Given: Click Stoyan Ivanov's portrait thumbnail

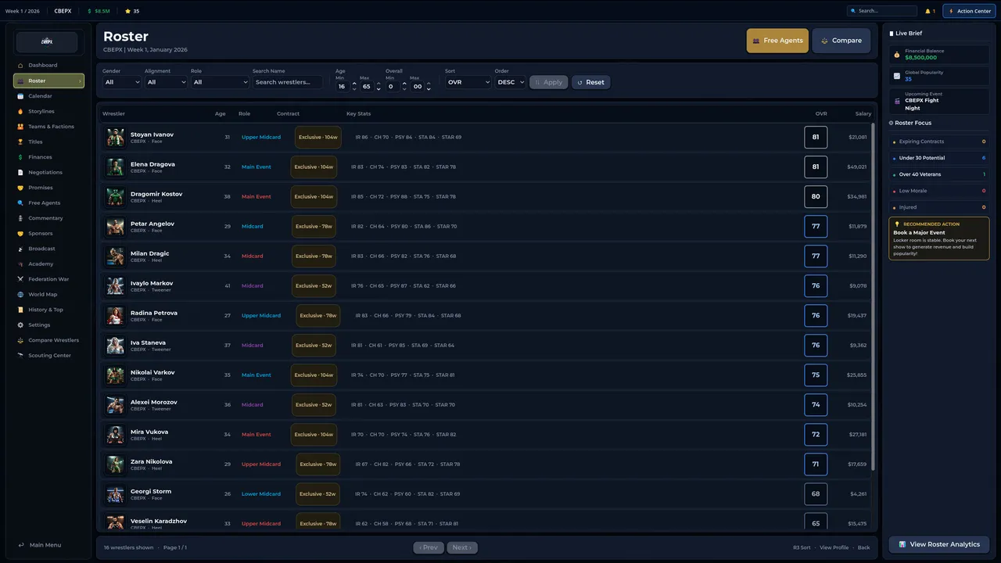Looking at the screenshot, I should (x=116, y=138).
